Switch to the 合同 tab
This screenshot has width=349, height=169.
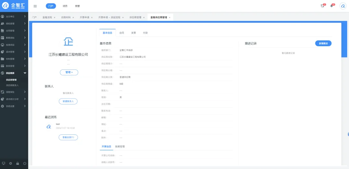[x=122, y=33]
